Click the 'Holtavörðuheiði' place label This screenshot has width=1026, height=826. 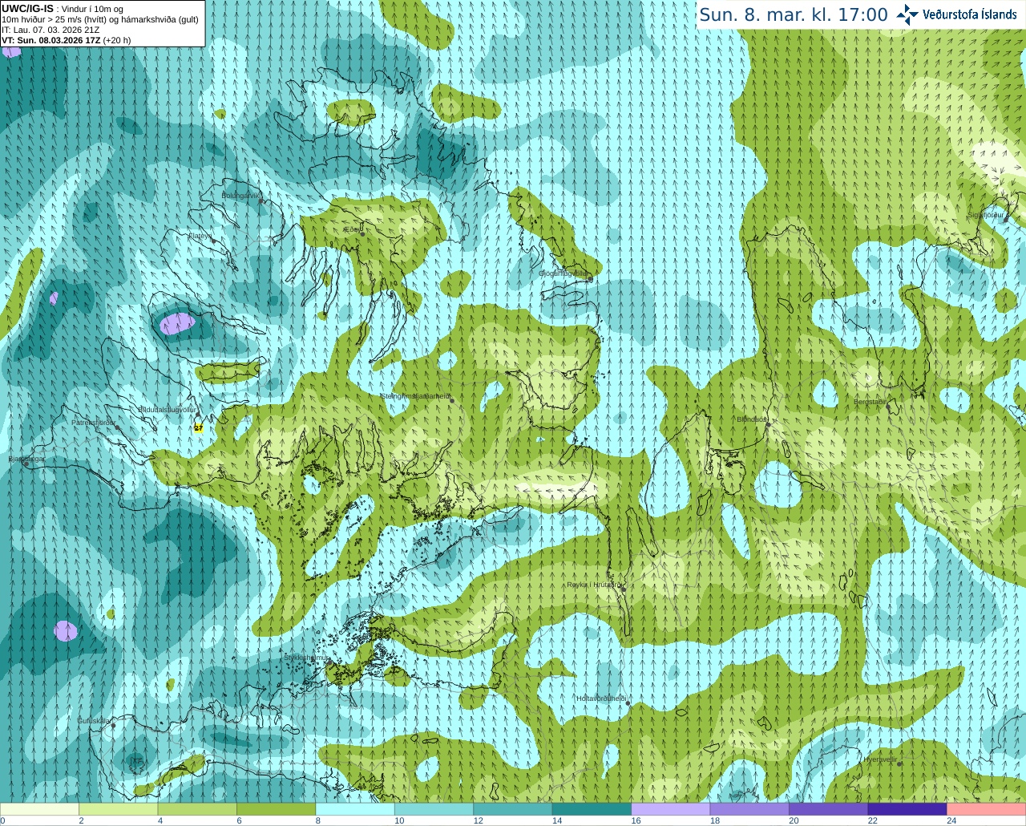(x=601, y=698)
